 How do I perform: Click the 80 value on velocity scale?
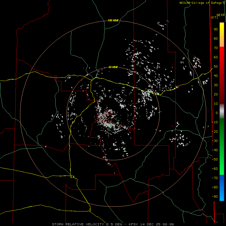point(216,38)
